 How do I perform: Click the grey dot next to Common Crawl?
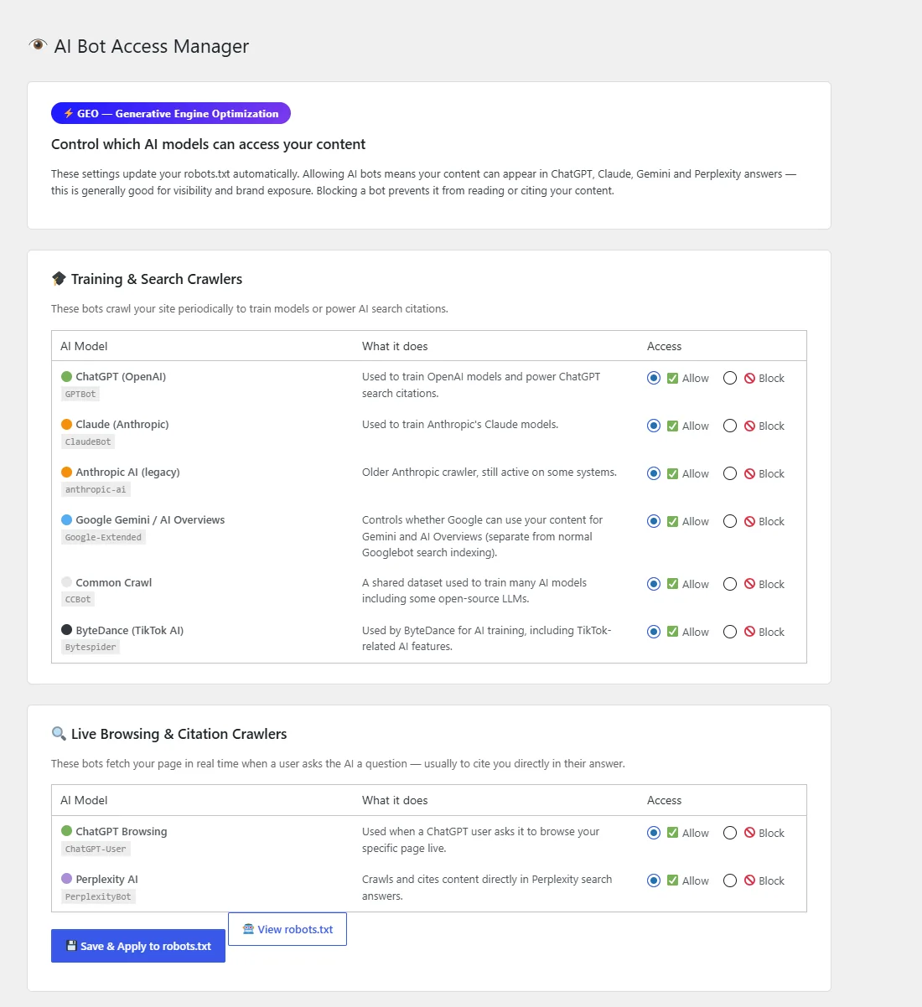[x=67, y=582]
